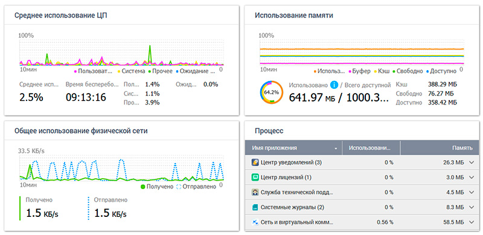This screenshot has width=483, height=235.
Task: Click the Служба технической поддержки icon
Action: click(255, 193)
